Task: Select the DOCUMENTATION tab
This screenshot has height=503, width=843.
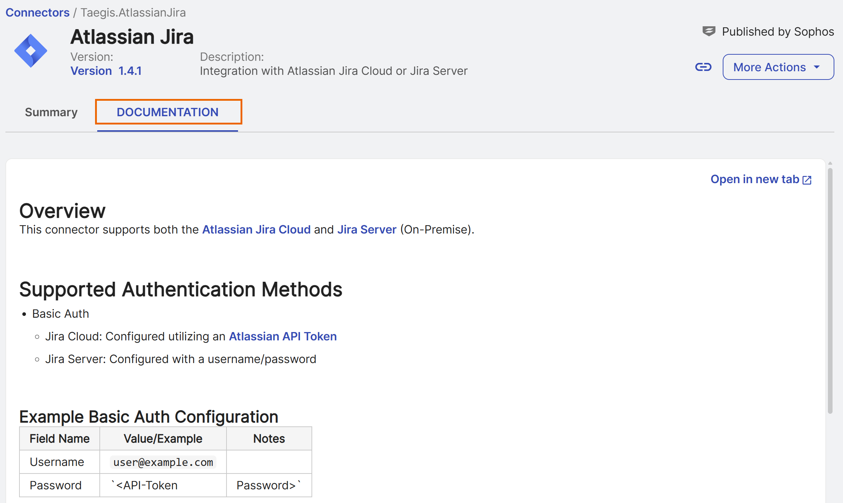Action: point(167,112)
